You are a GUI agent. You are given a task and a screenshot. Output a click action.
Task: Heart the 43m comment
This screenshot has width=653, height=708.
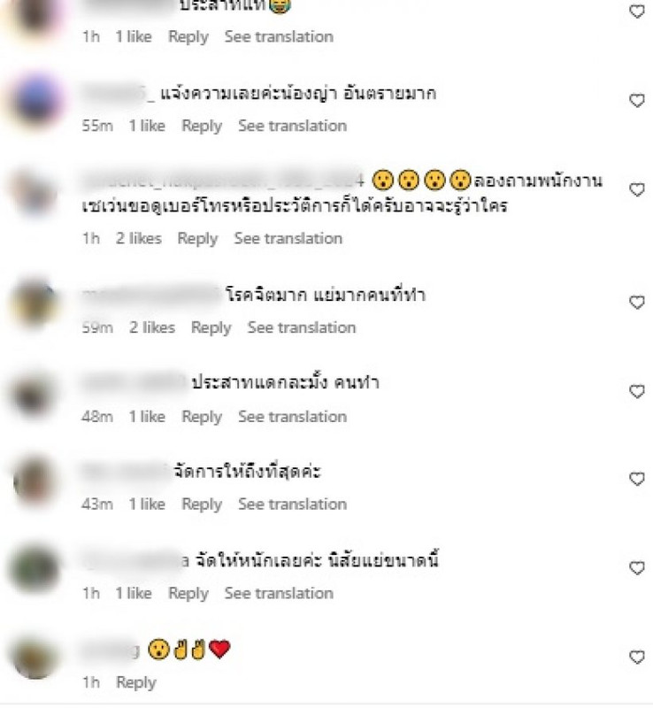point(637,479)
